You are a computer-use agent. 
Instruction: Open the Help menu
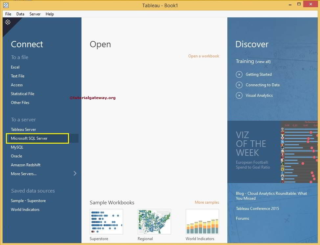(x=50, y=14)
